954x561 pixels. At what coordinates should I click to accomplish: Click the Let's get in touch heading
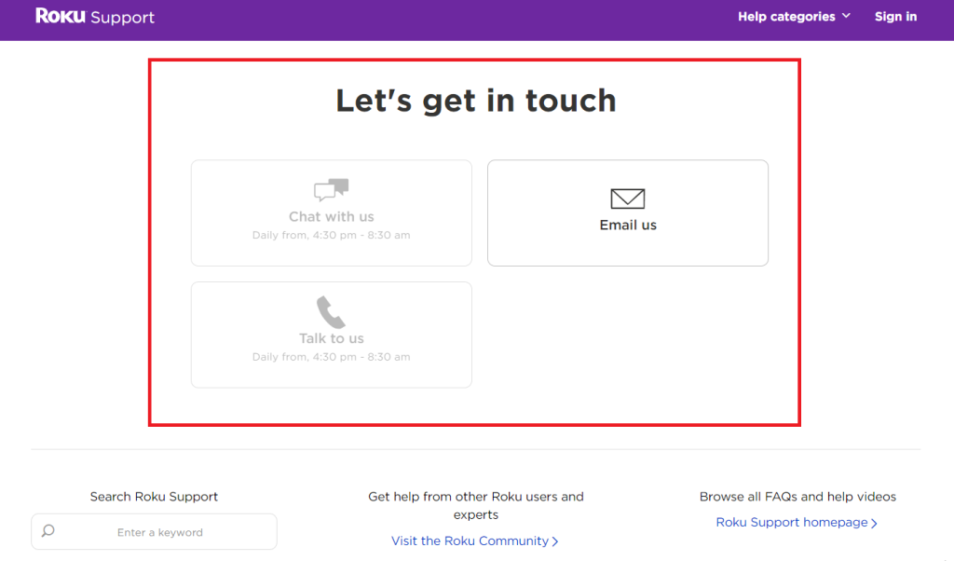[476, 101]
